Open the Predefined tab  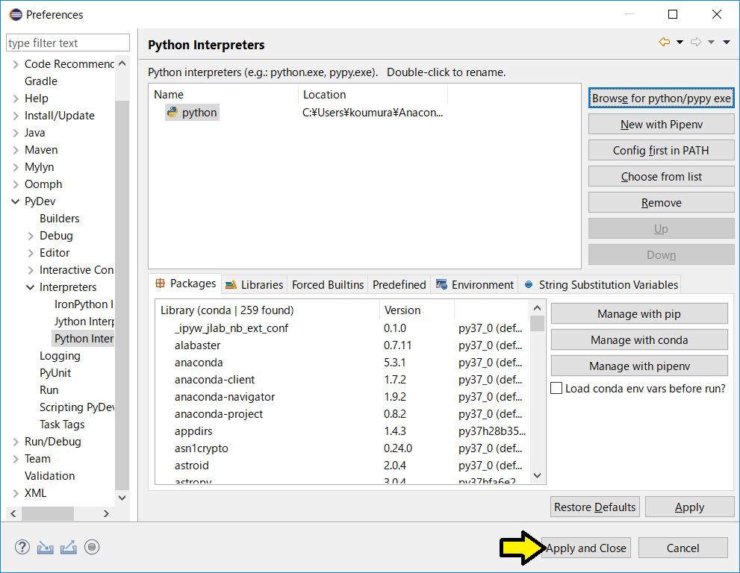coord(399,285)
